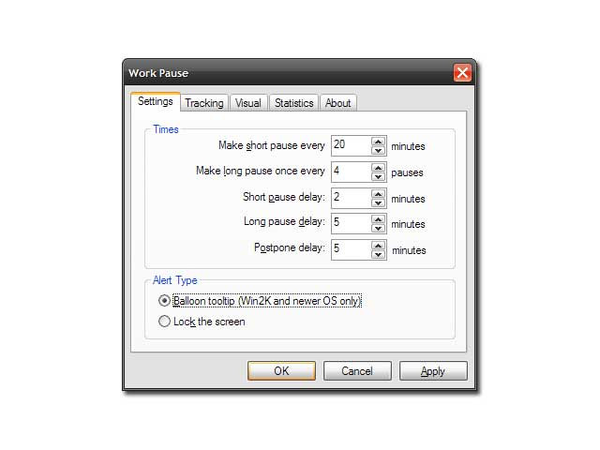Image resolution: width=600 pixels, height=450 pixels.
Task: Apply the current settings
Action: pyautogui.click(x=433, y=371)
